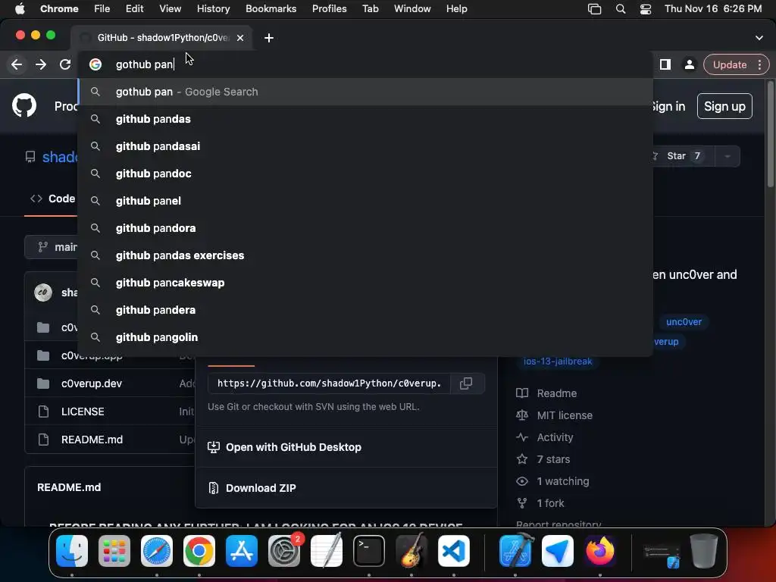Click the ios-13-jailbreak topic tag
Image resolution: width=776 pixels, height=582 pixels.
[x=558, y=361]
